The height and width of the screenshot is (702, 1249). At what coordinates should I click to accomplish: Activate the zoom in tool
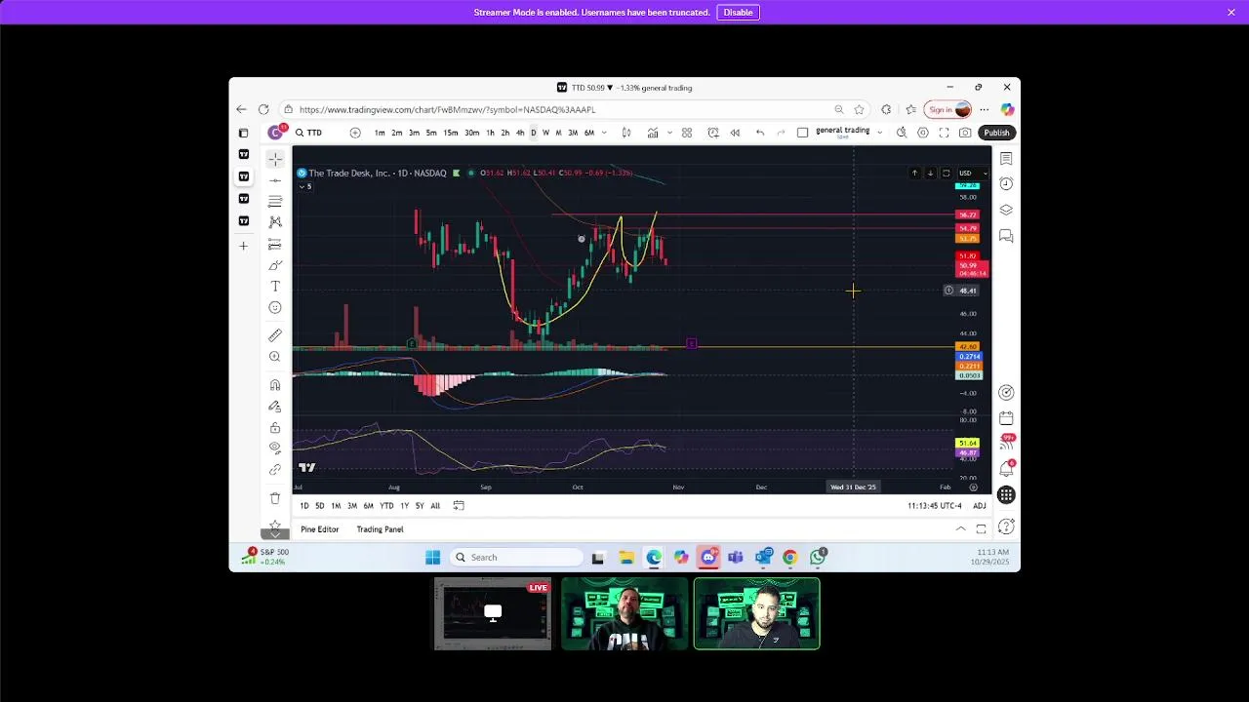coord(275,357)
